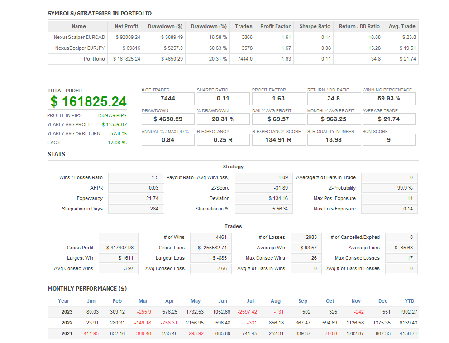The image size is (449, 343).
Task: Click the # of Trades box showing 7444
Action: tap(168, 98)
